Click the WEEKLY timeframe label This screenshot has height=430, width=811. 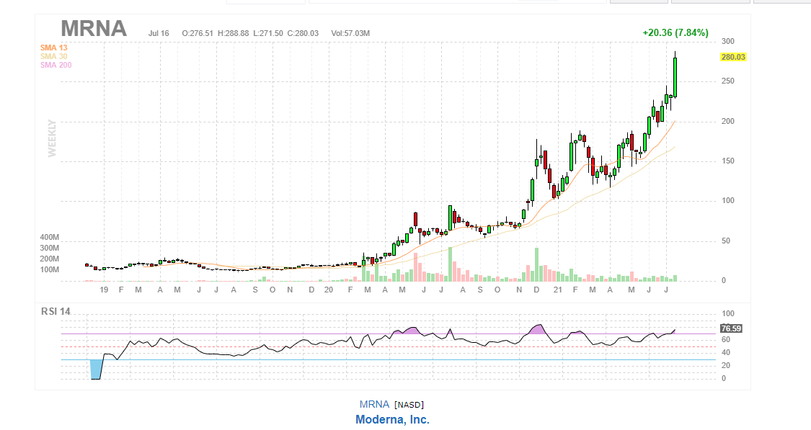click(x=52, y=138)
